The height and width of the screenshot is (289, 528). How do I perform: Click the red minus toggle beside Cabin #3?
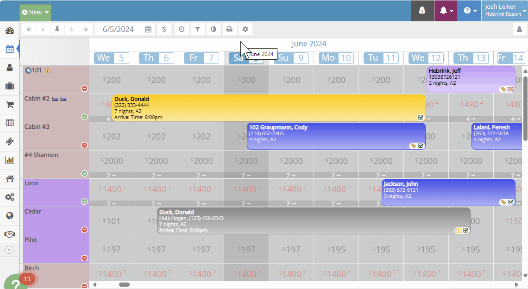(x=84, y=145)
